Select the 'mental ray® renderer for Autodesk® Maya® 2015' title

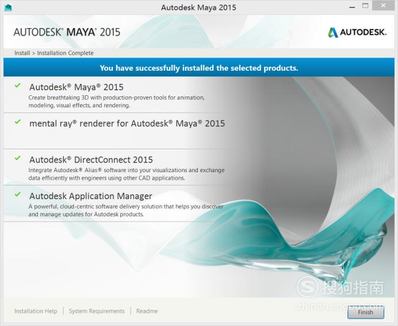[x=127, y=123]
